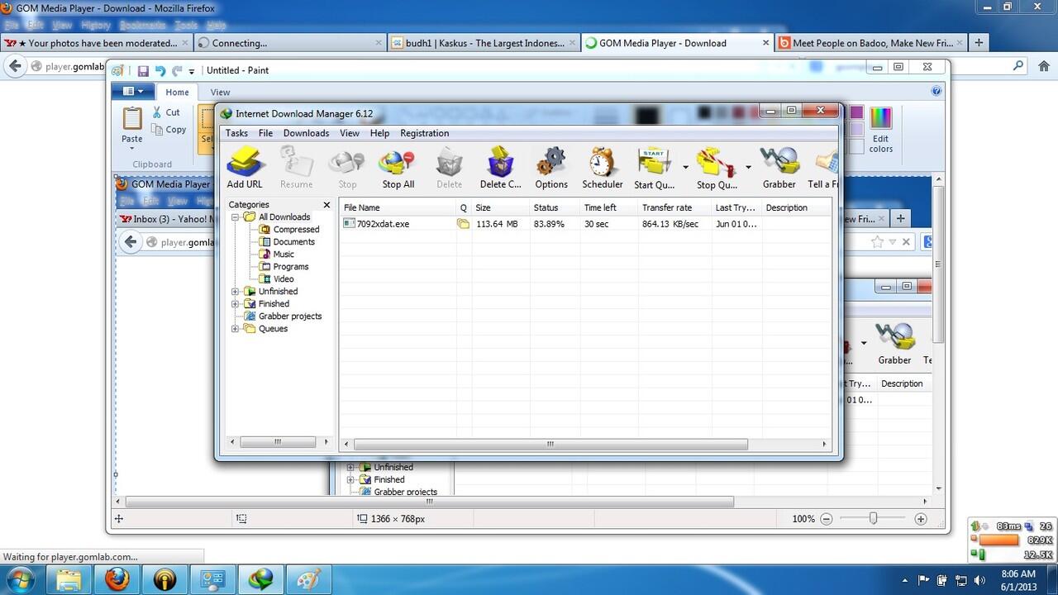Open the Tasks menu in IDM
Image resolution: width=1058 pixels, height=595 pixels.
coord(236,133)
